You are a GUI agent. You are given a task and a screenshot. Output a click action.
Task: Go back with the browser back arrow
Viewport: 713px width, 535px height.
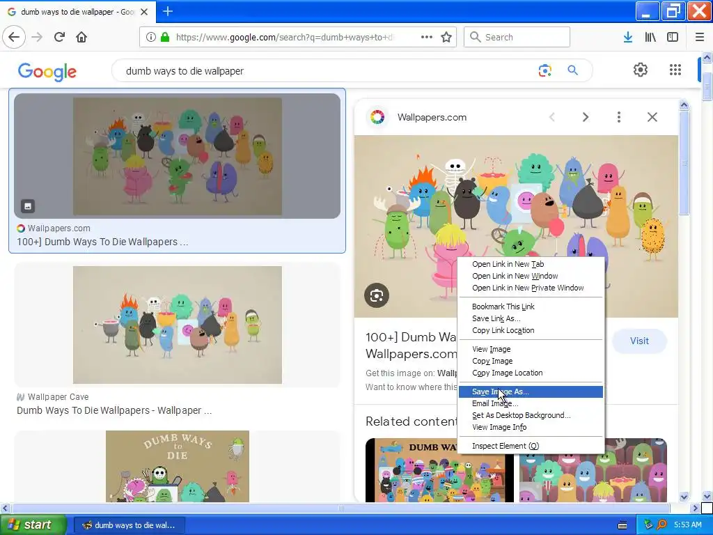14,37
